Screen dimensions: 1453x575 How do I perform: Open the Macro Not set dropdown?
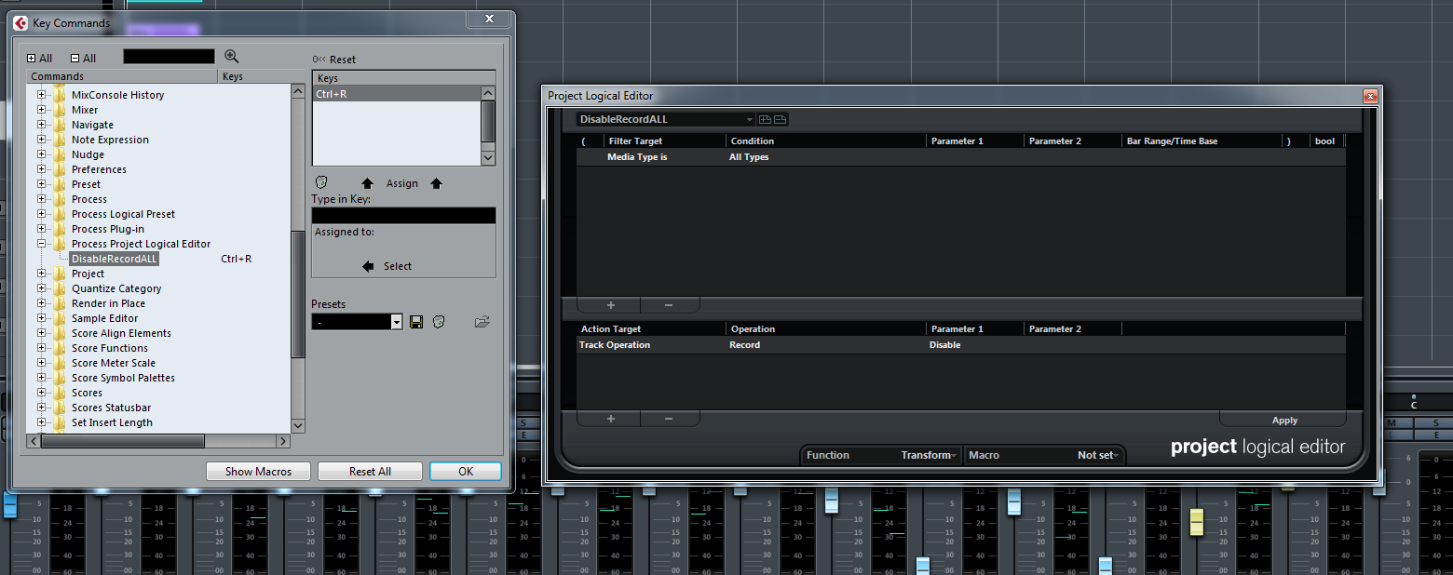1044,455
